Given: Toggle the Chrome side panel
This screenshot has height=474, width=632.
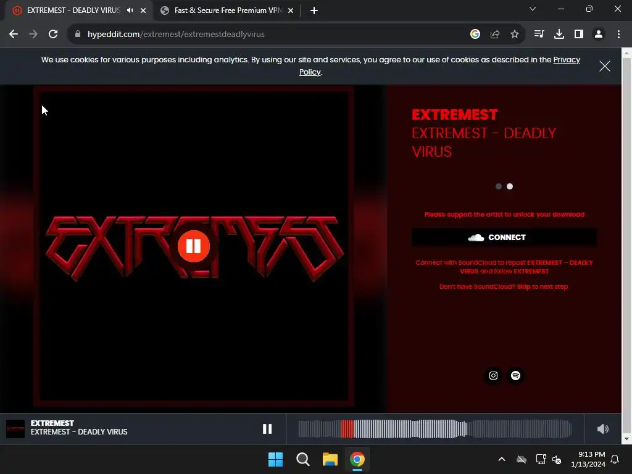Looking at the screenshot, I should [579, 35].
